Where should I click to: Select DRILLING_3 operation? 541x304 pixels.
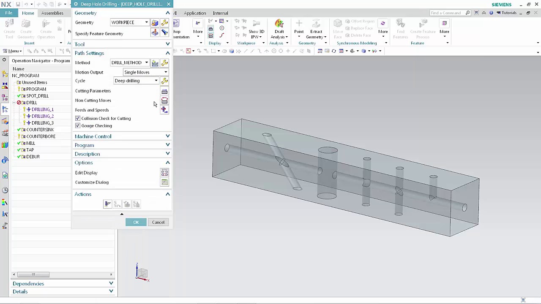(x=43, y=123)
